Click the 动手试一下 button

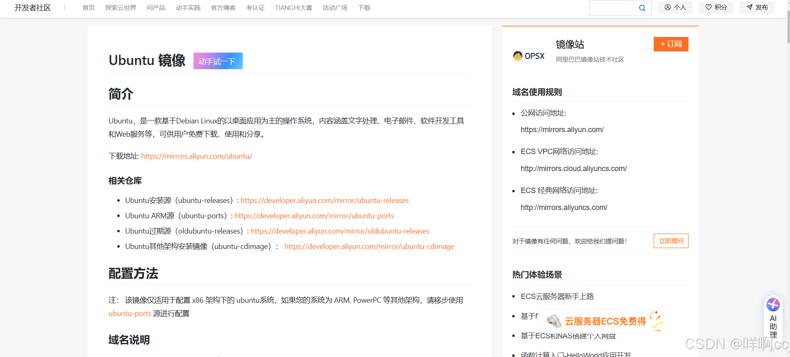[x=218, y=61]
